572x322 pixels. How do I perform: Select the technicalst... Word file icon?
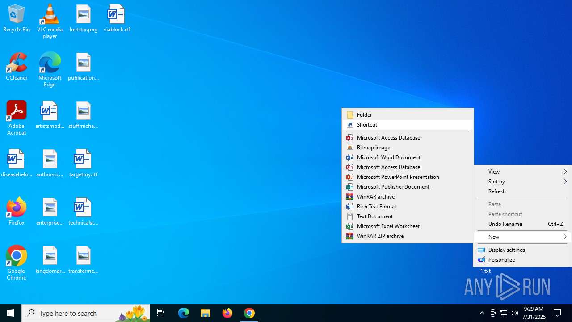coord(84,212)
